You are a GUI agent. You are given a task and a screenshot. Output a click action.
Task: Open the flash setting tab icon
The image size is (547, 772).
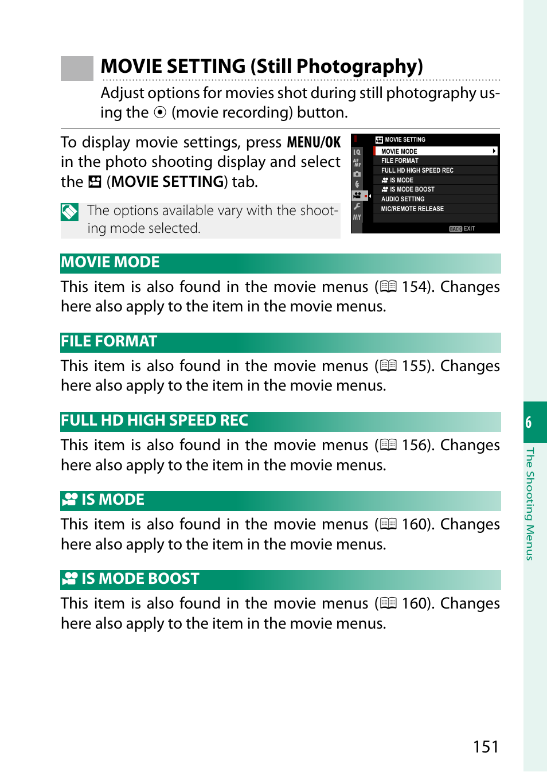point(357,185)
